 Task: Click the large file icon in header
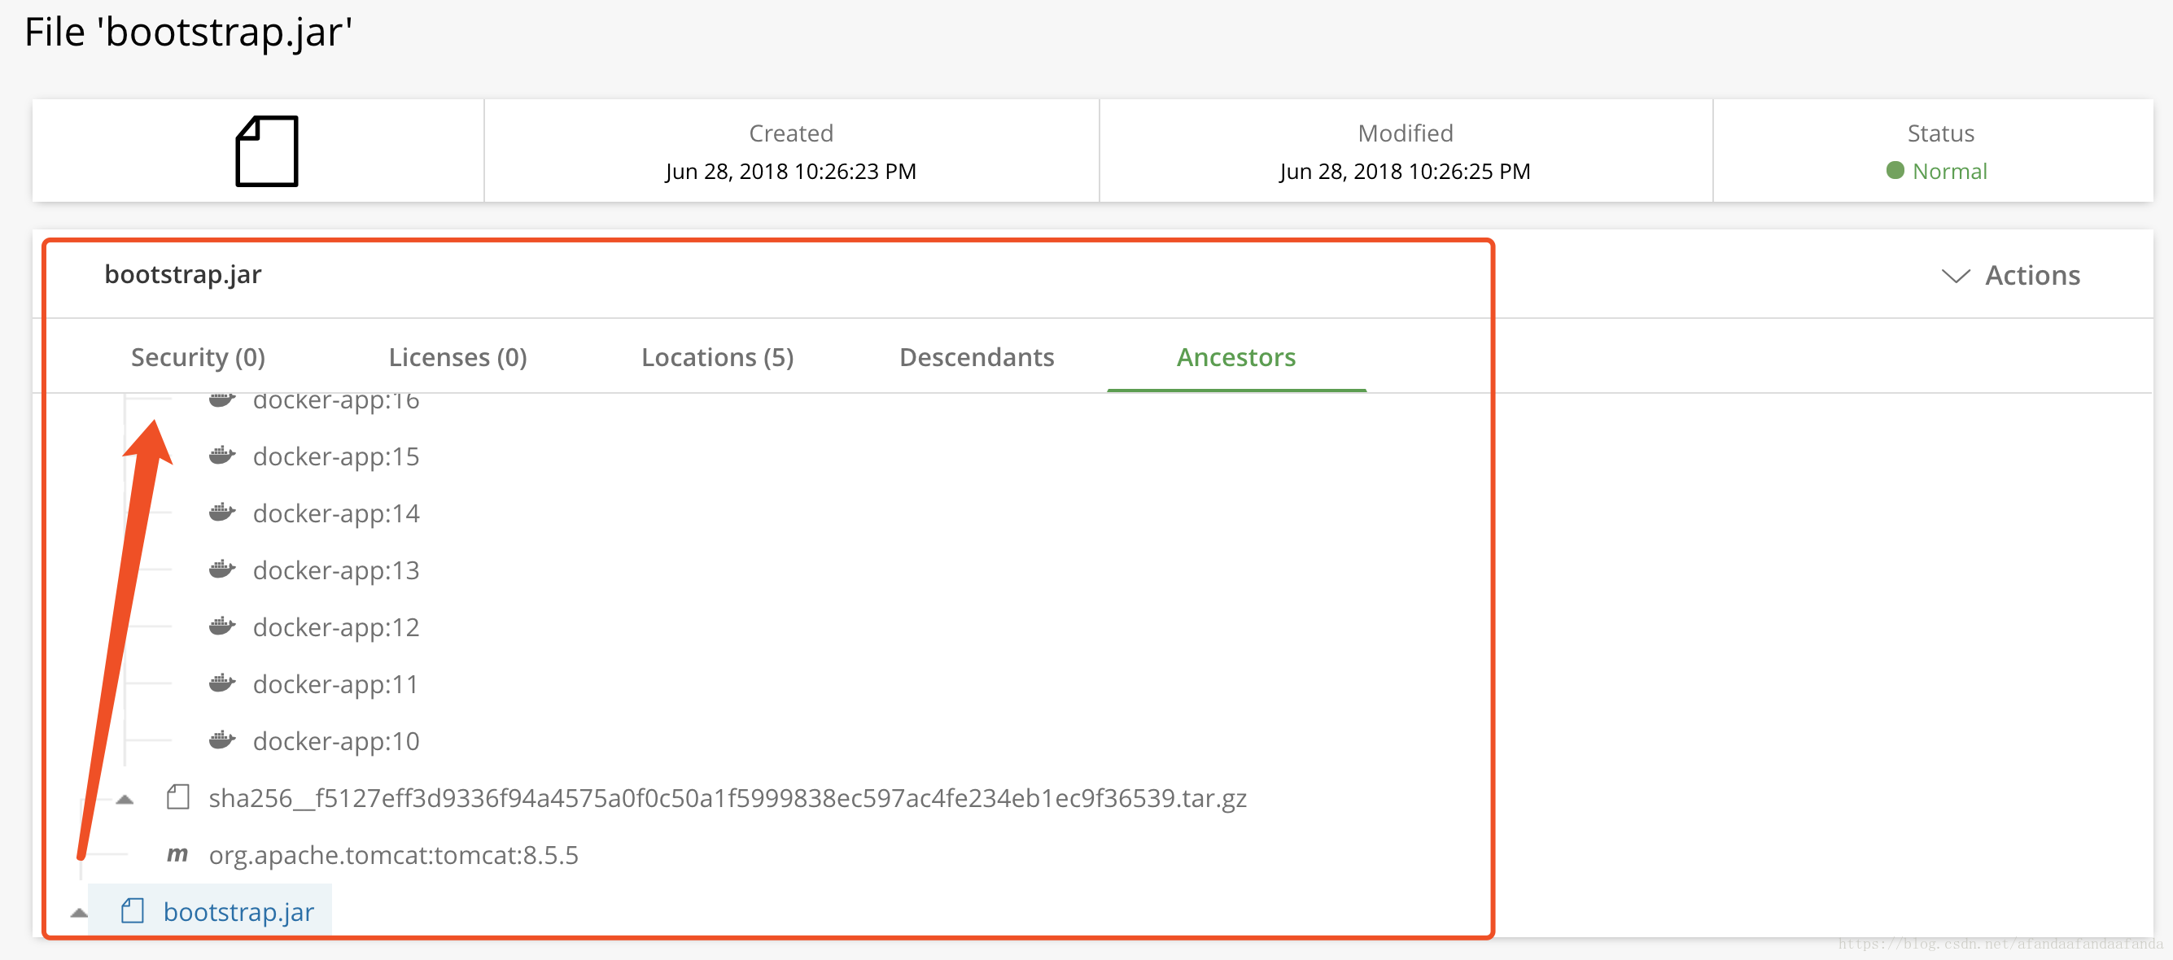(267, 151)
